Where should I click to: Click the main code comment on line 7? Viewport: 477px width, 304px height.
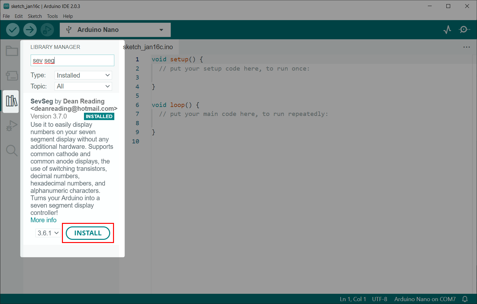[x=244, y=114]
